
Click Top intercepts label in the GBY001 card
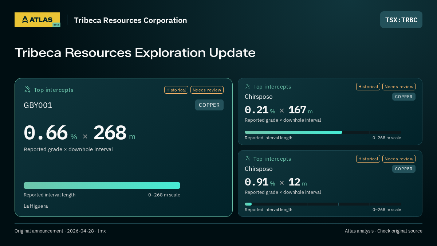point(54,90)
